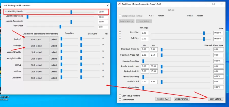Click the Look Up Down Angle value field
The width and height of the screenshot is (229, 107).
(103, 22)
